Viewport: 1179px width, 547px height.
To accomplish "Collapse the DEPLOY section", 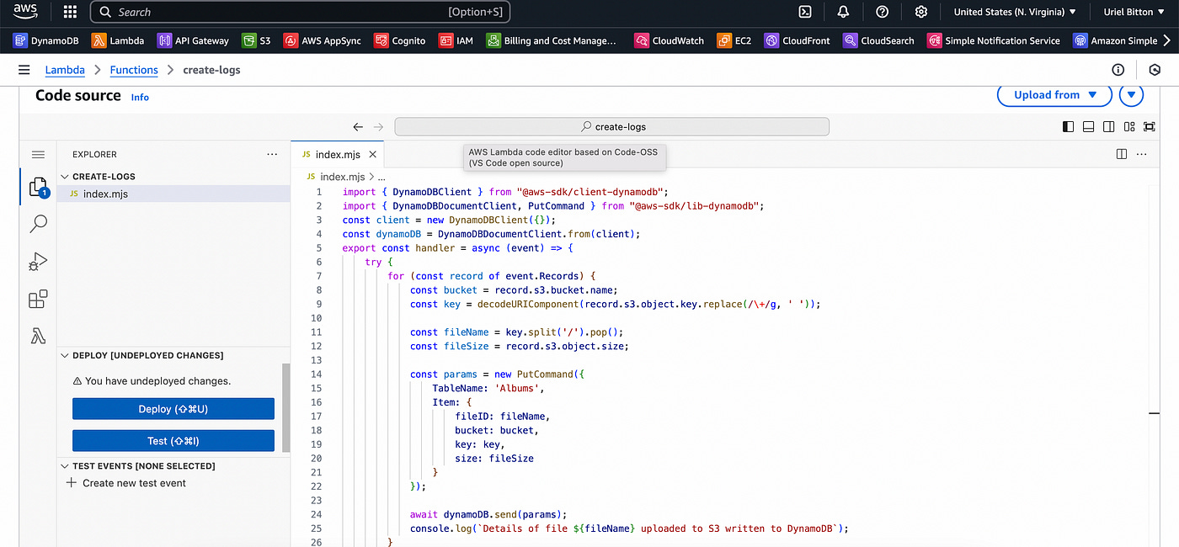I will [141, 355].
